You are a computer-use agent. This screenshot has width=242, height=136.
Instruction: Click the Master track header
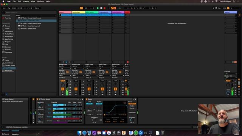pos(231,12)
